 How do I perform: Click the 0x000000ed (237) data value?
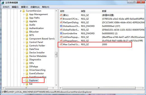[111, 26]
